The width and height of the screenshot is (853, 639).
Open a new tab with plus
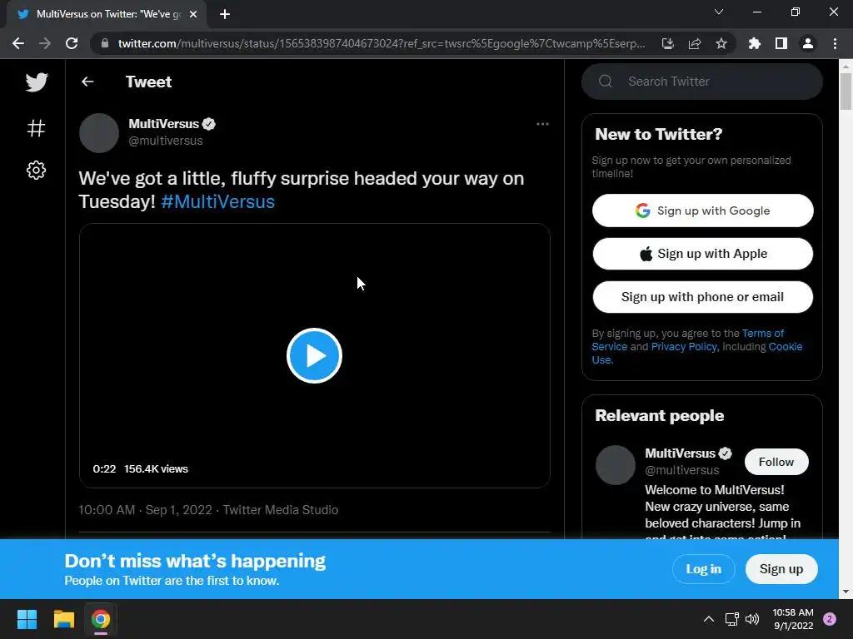tap(225, 14)
